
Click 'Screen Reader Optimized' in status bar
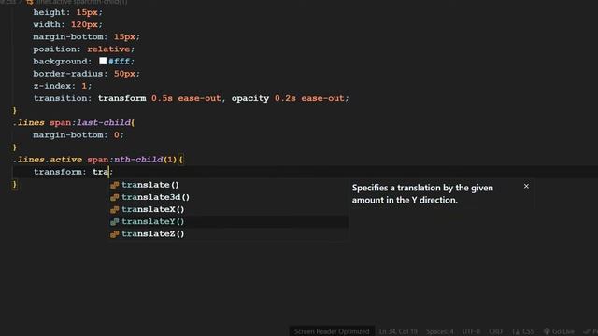click(x=332, y=331)
